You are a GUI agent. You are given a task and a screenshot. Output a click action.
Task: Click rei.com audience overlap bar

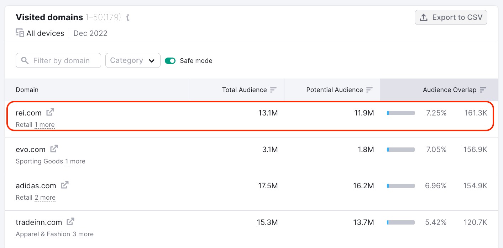coord(401,113)
